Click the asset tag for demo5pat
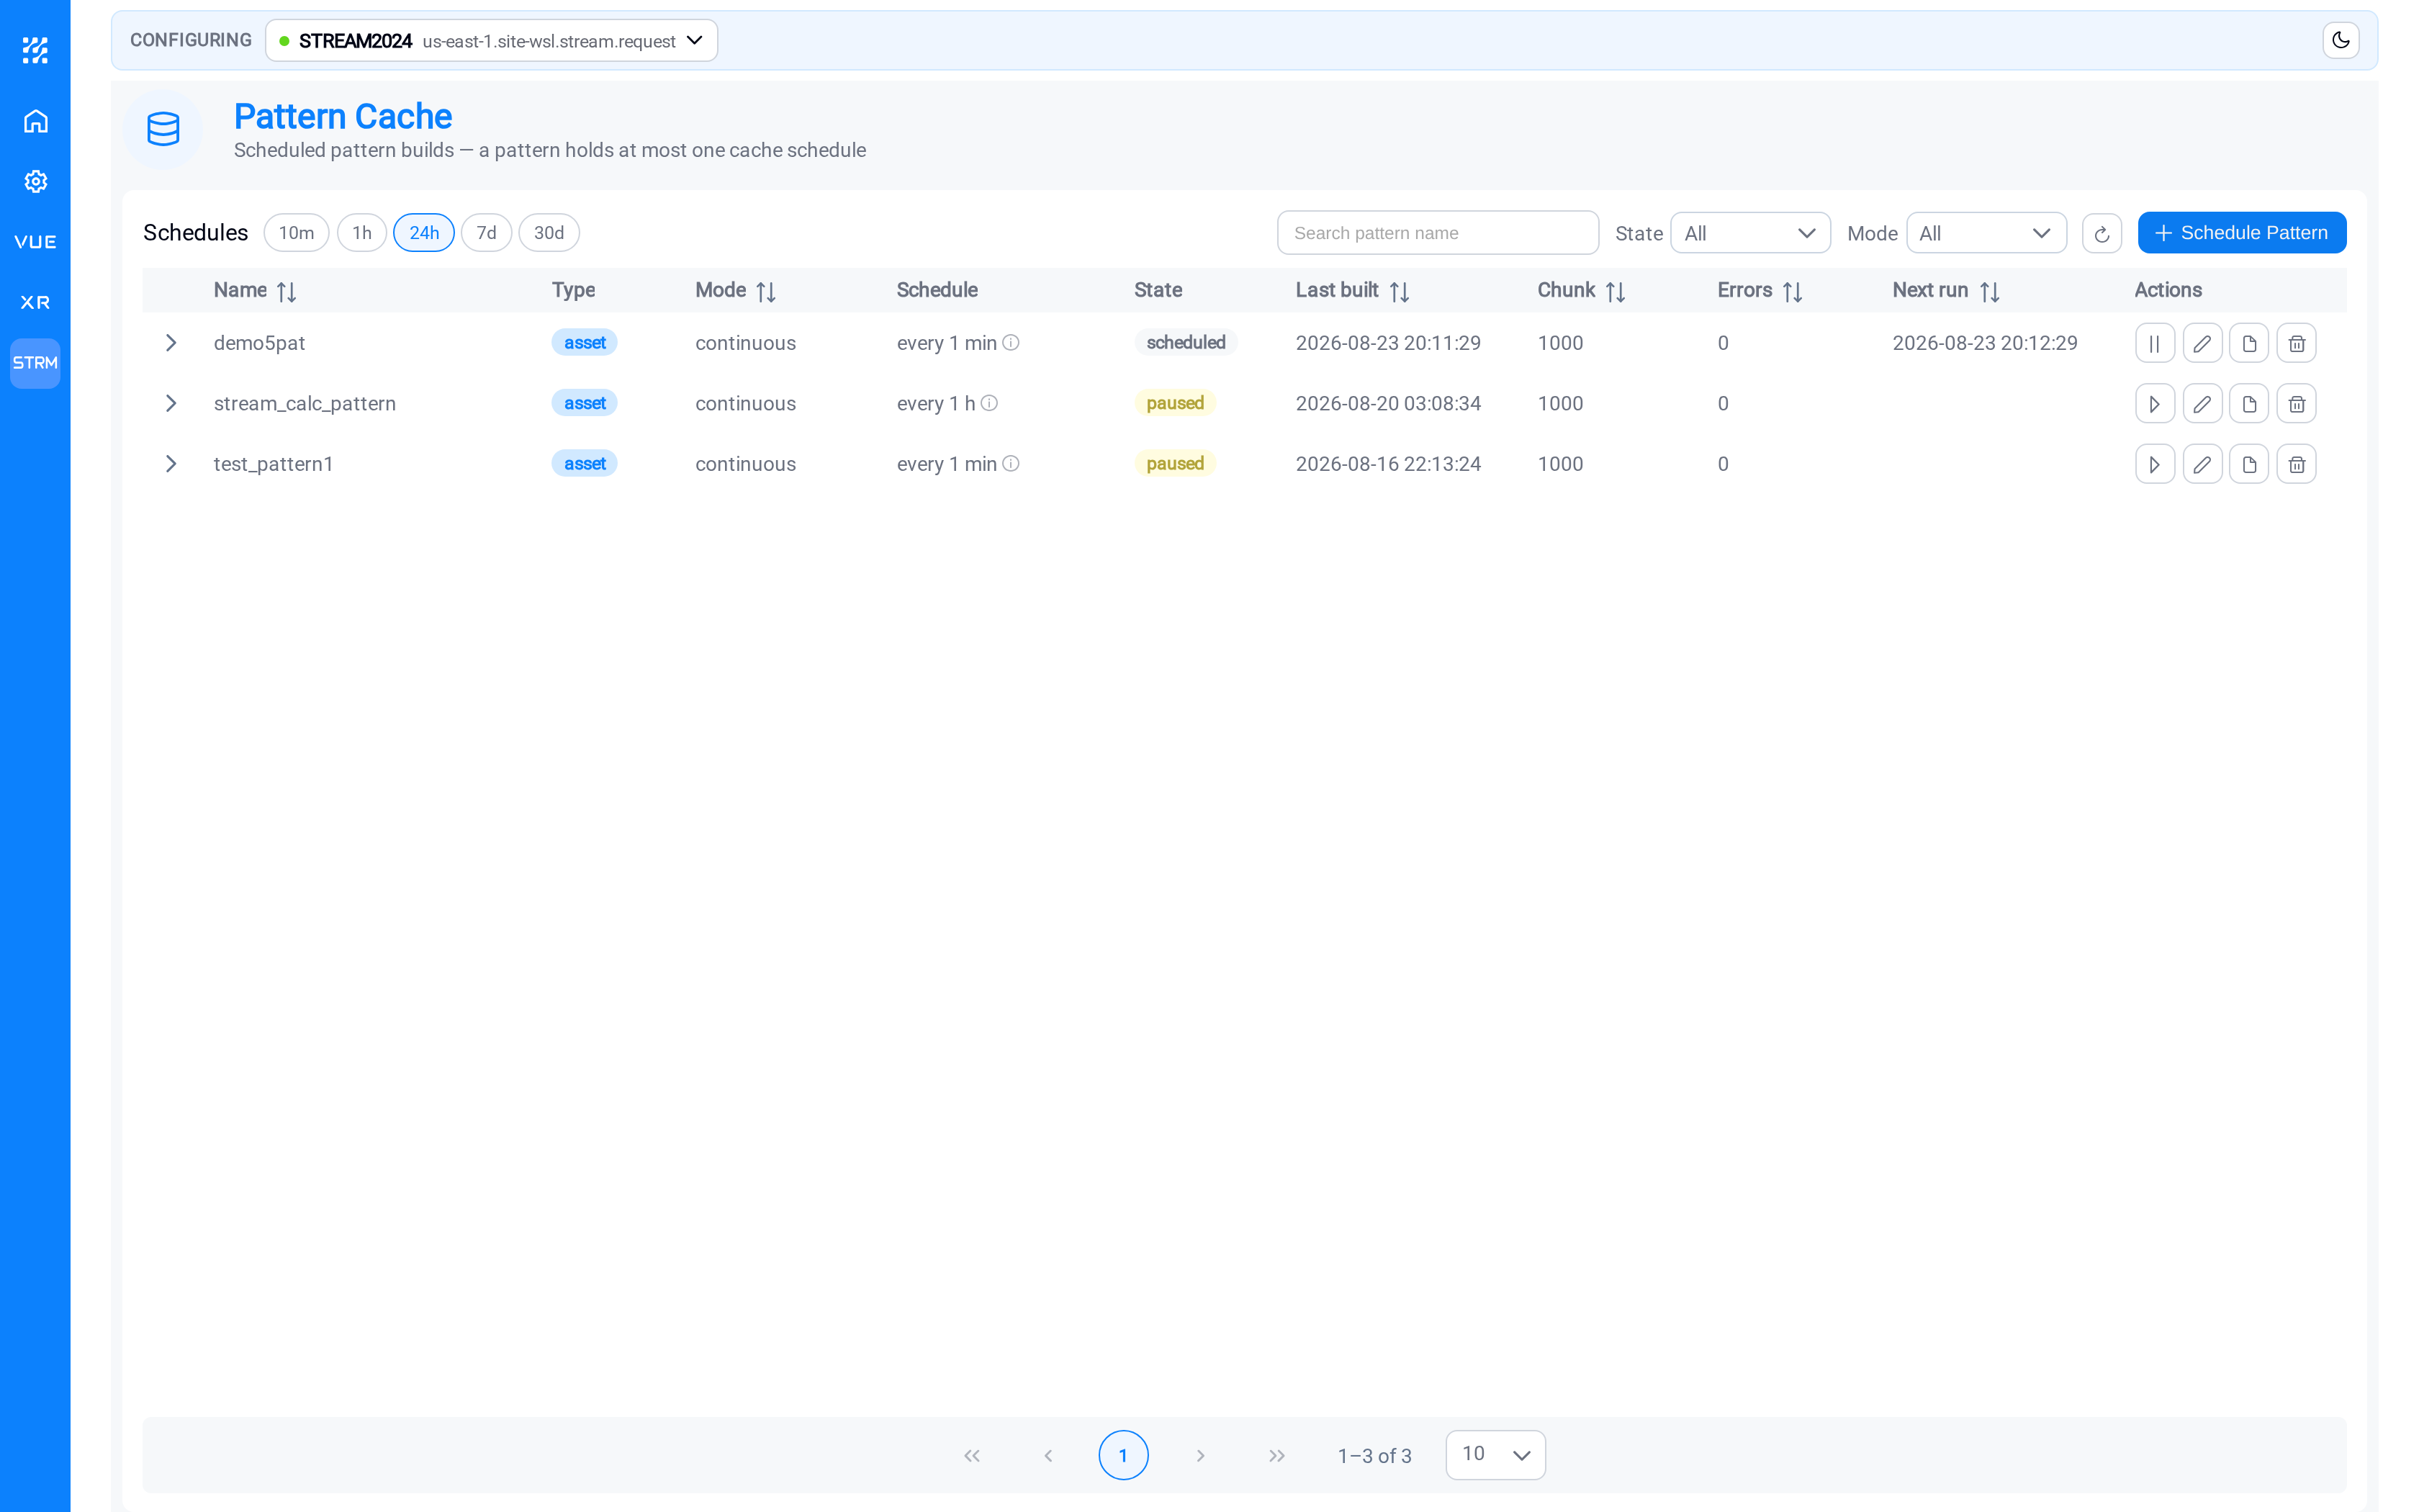Image resolution: width=2419 pixels, height=1512 pixels. 584,343
